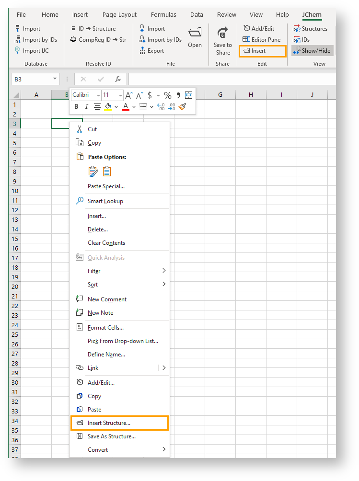
Task: Toggle italic in mini toolbar
Action: coord(86,107)
